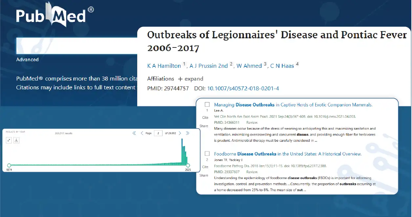Open DOI link 10.1007/s40572-018-0201-4
Image resolution: width=412 pixels, height=217 pixels.
pyautogui.click(x=243, y=89)
